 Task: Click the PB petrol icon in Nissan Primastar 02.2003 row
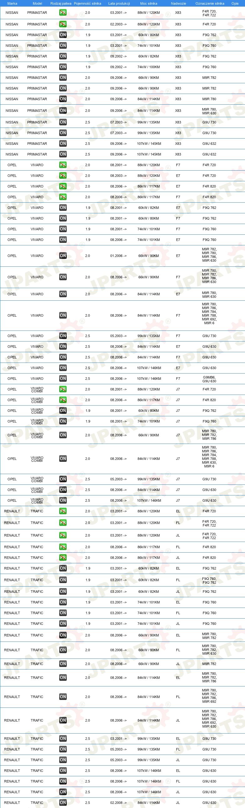[x=63, y=24]
